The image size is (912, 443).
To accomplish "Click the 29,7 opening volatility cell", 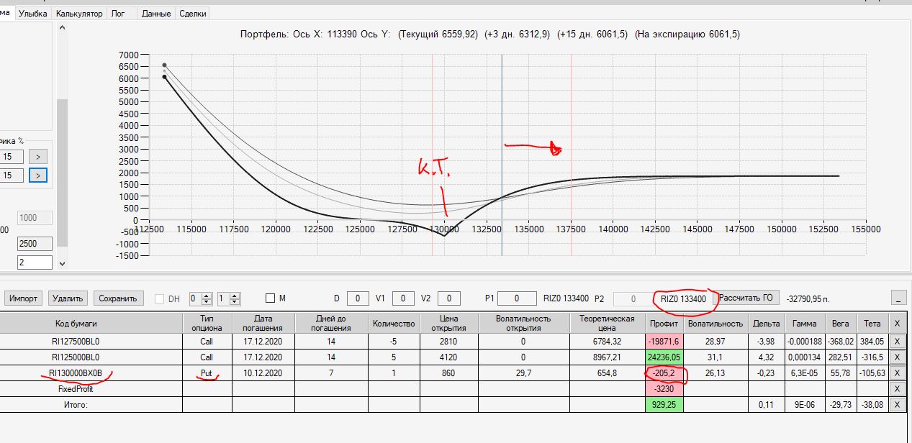I will [523, 373].
